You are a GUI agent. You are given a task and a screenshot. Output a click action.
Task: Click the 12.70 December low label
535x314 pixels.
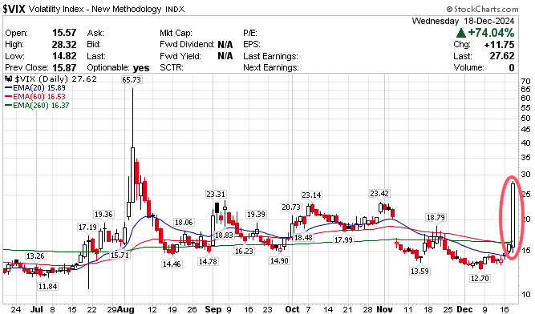coord(480,278)
